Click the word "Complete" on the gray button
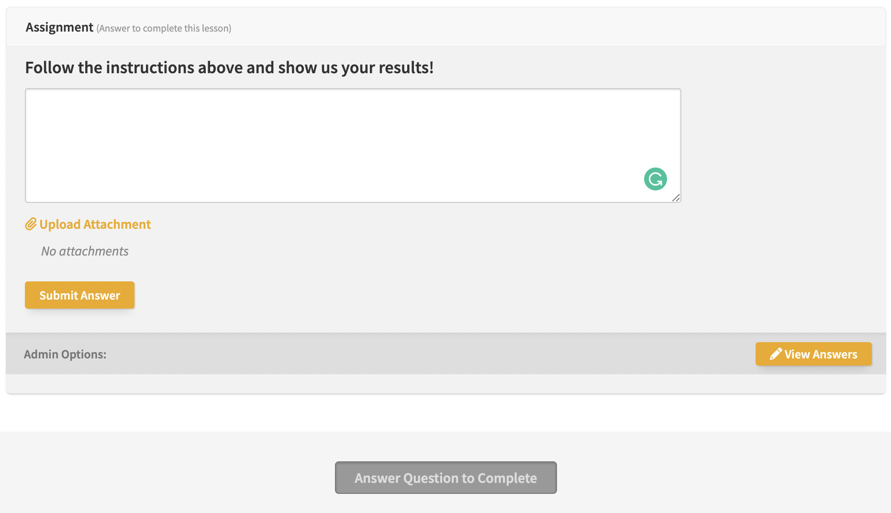 [x=507, y=478]
